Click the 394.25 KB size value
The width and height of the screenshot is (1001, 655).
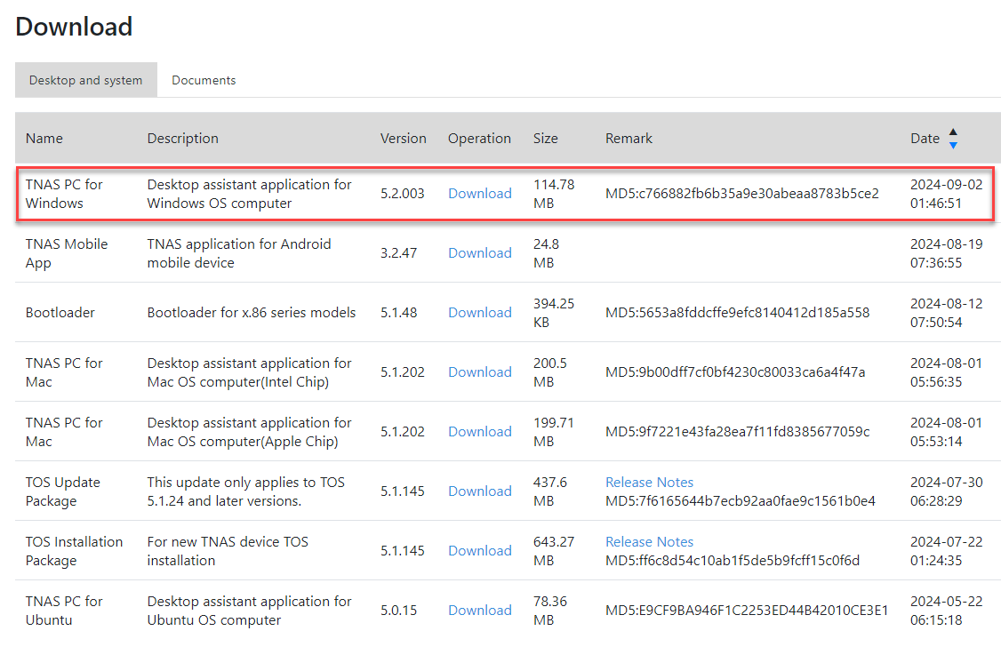tap(554, 312)
